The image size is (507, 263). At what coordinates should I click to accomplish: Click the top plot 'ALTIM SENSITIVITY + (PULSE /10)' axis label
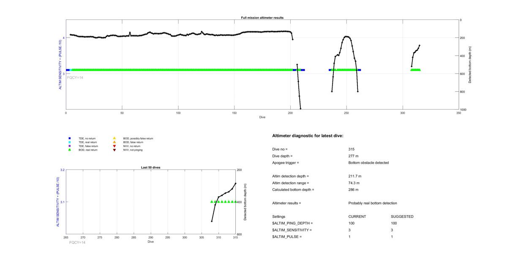tap(60, 65)
